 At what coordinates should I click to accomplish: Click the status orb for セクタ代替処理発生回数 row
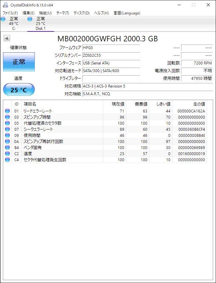[7, 160]
